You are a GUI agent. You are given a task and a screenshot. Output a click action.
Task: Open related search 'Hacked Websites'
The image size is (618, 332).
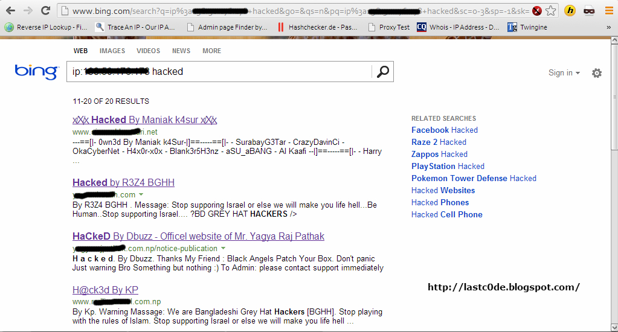click(443, 191)
